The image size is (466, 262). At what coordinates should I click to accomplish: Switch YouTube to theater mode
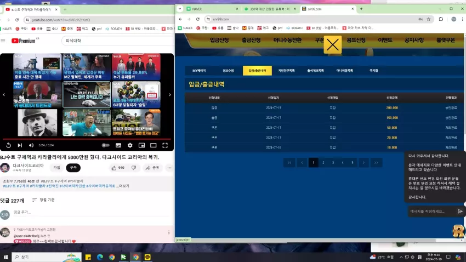[x=154, y=145]
